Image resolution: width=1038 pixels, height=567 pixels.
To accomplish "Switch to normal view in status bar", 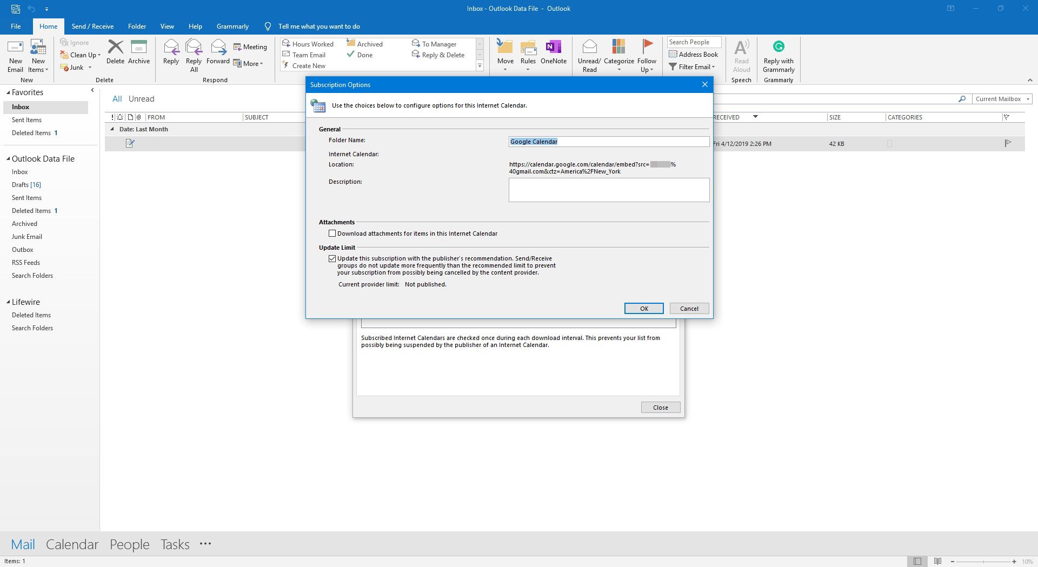I will tap(917, 562).
